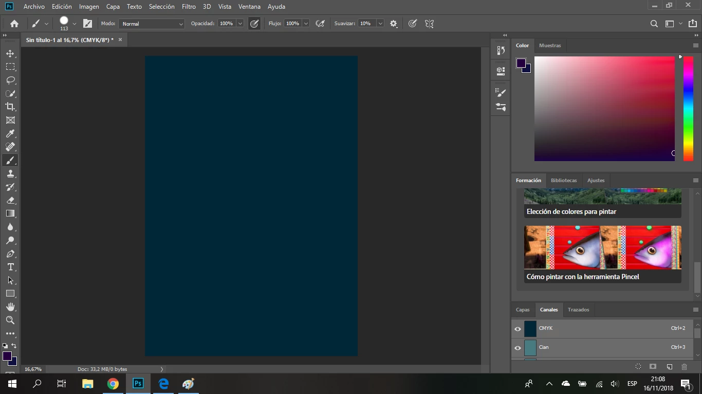Image resolution: width=702 pixels, height=394 pixels.
Task: Toggle symmetry paint butterfly options
Action: 430,24
